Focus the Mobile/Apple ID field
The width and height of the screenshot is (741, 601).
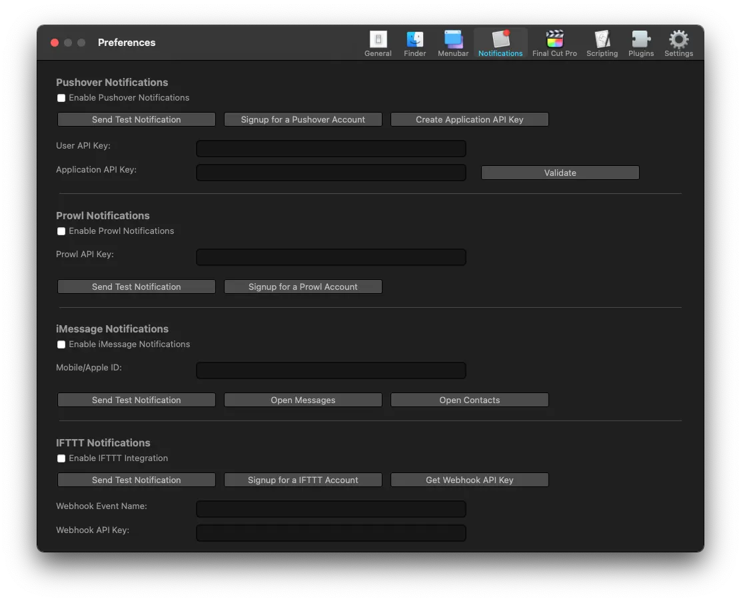pyautogui.click(x=331, y=370)
